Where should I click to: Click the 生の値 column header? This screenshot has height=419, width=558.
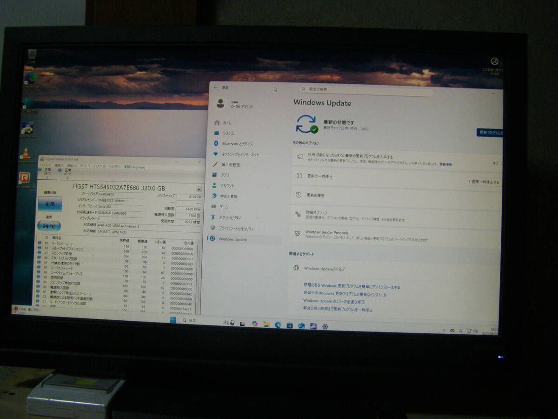pyautogui.click(x=188, y=243)
